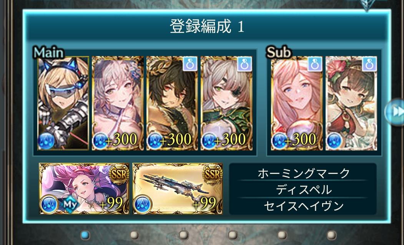
Task: Select the ディスペル skill entry
Action: (304, 190)
